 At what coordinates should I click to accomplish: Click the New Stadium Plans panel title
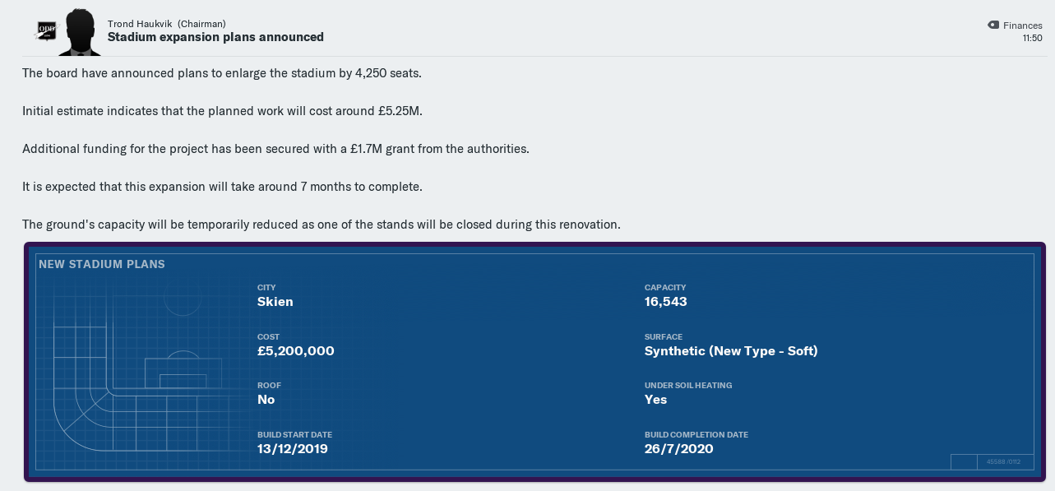(x=102, y=264)
